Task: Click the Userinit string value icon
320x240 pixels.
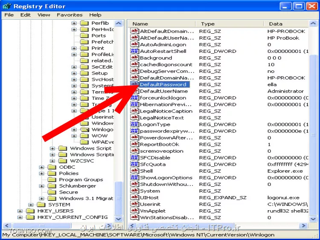Action: [x=134, y=204]
